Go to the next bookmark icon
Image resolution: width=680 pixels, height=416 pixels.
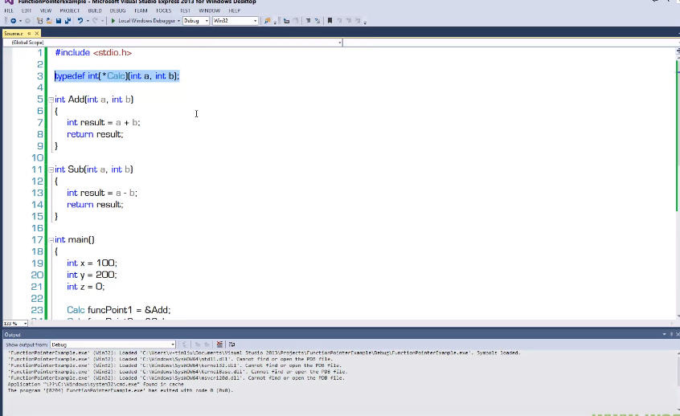point(348,21)
